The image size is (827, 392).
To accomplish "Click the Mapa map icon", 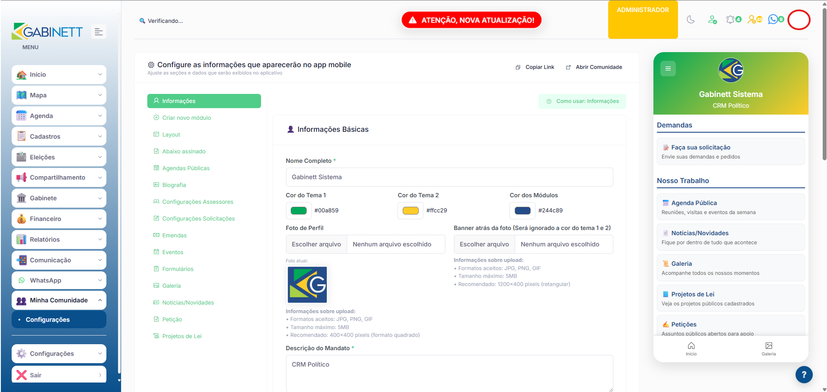I will click(x=22, y=95).
